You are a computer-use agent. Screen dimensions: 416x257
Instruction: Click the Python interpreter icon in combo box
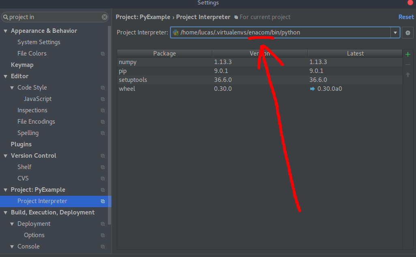click(x=176, y=32)
